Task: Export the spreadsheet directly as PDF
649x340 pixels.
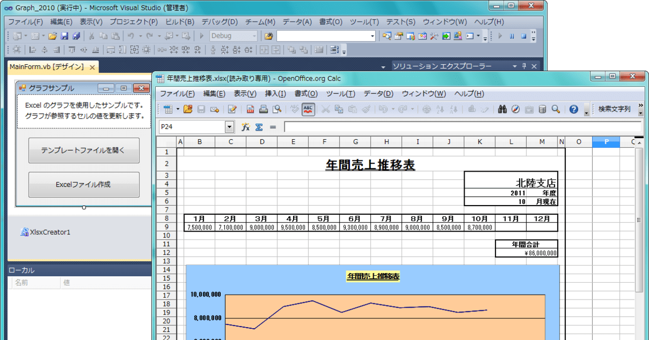Action: [x=249, y=108]
